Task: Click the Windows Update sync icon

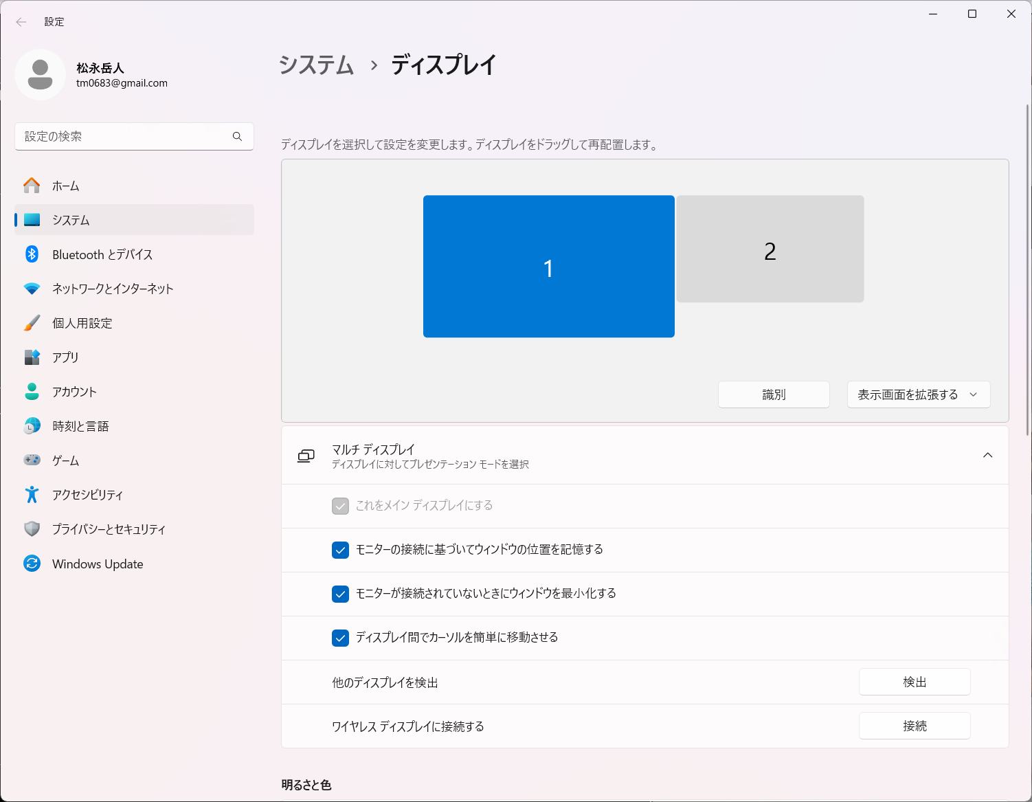Action: pos(32,564)
